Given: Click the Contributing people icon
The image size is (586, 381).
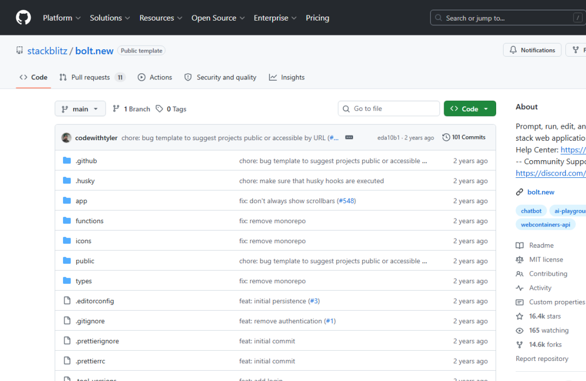Looking at the screenshot, I should (x=520, y=274).
